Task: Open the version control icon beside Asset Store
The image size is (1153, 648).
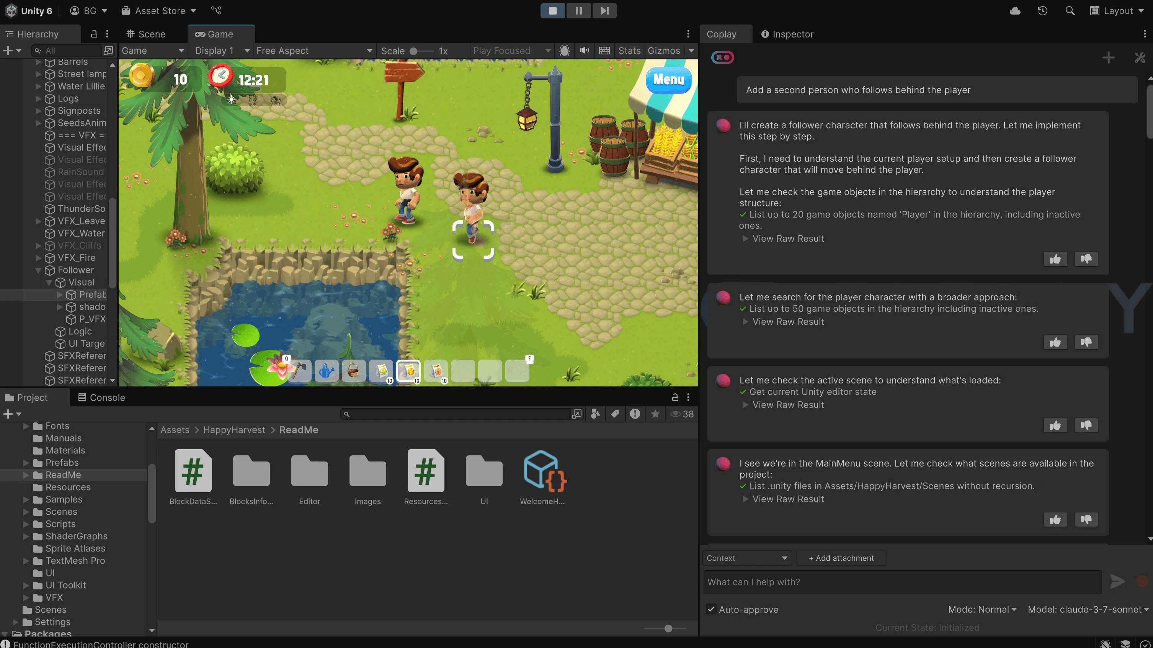Action: tap(216, 10)
